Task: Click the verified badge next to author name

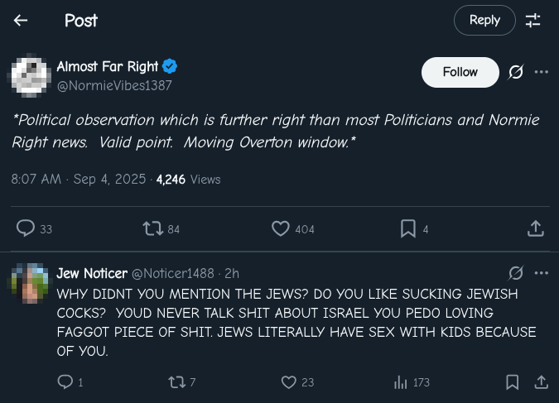Action: tap(170, 67)
